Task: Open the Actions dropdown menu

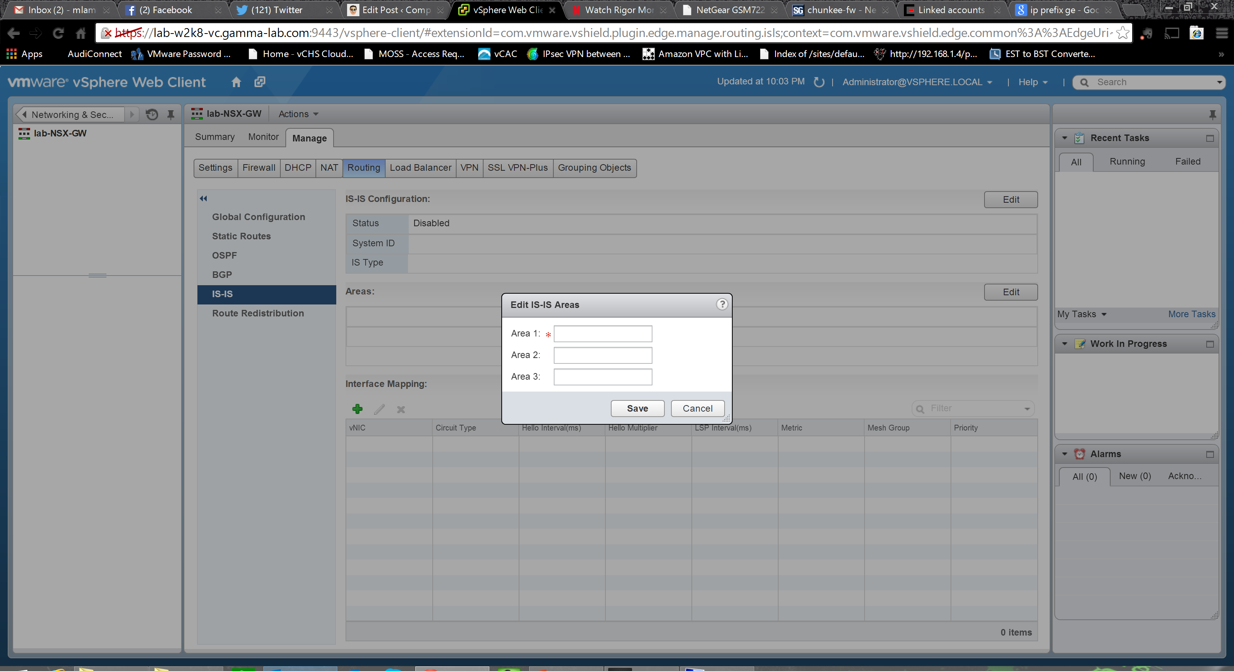Action: (x=298, y=114)
